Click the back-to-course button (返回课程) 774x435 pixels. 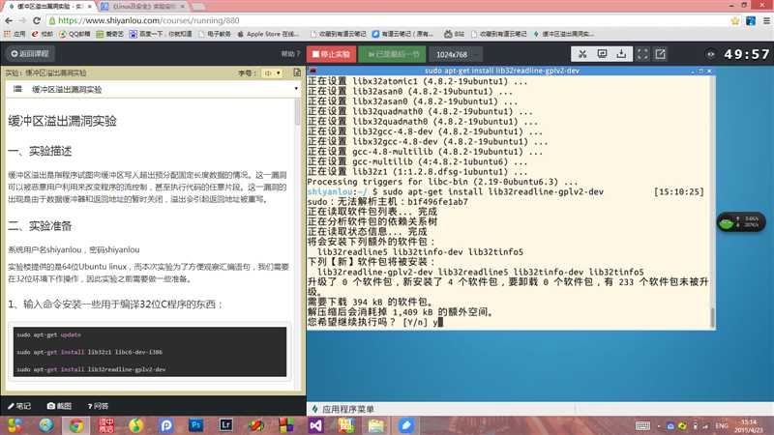pos(30,54)
